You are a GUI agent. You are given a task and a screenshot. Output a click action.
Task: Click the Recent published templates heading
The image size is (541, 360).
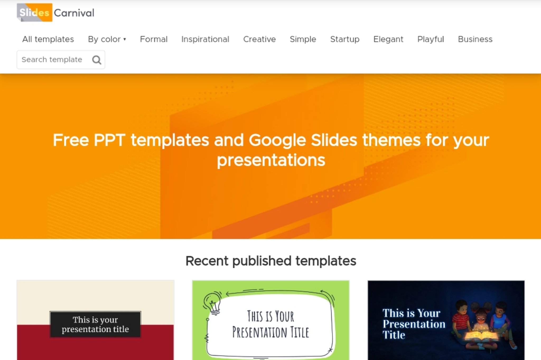pos(270,261)
